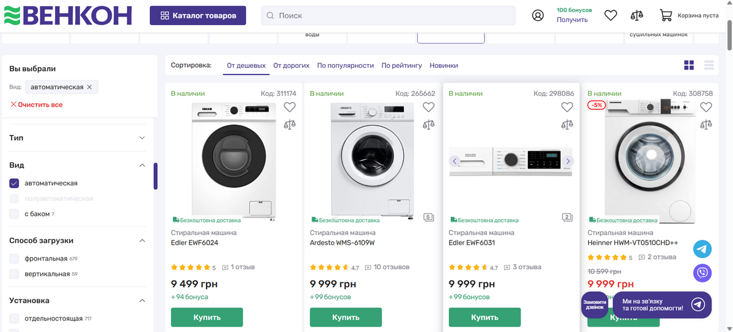The height and width of the screenshot is (332, 733).
Task: Click Корзина пуста text
Action: tap(698, 15)
